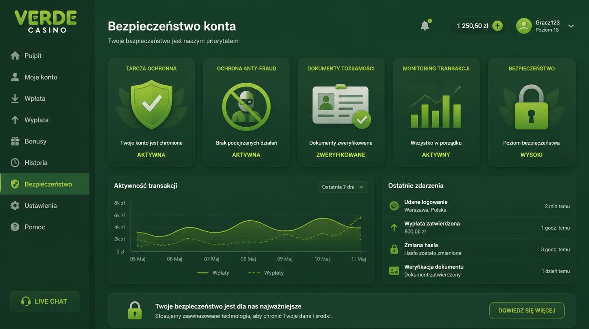
Task: Click the '800,00 zł' withdrawal amount
Action: point(415,231)
